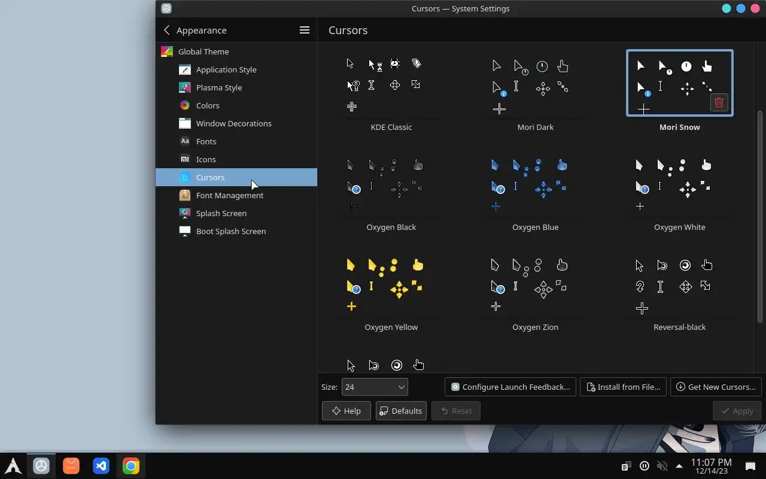Click the Fonts 'Aa' icon

pyautogui.click(x=185, y=141)
